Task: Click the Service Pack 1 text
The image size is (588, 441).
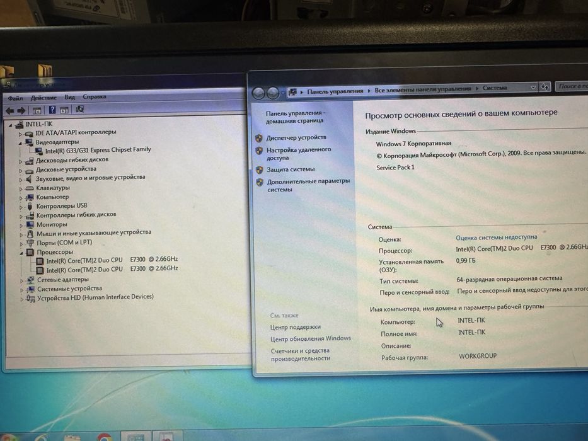Action: [x=395, y=168]
